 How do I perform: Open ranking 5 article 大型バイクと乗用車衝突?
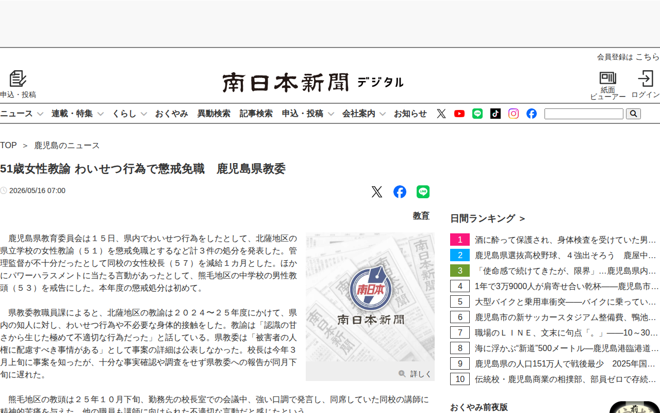[565, 301]
